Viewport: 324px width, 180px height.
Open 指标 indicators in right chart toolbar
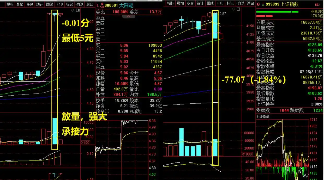[171, 3]
